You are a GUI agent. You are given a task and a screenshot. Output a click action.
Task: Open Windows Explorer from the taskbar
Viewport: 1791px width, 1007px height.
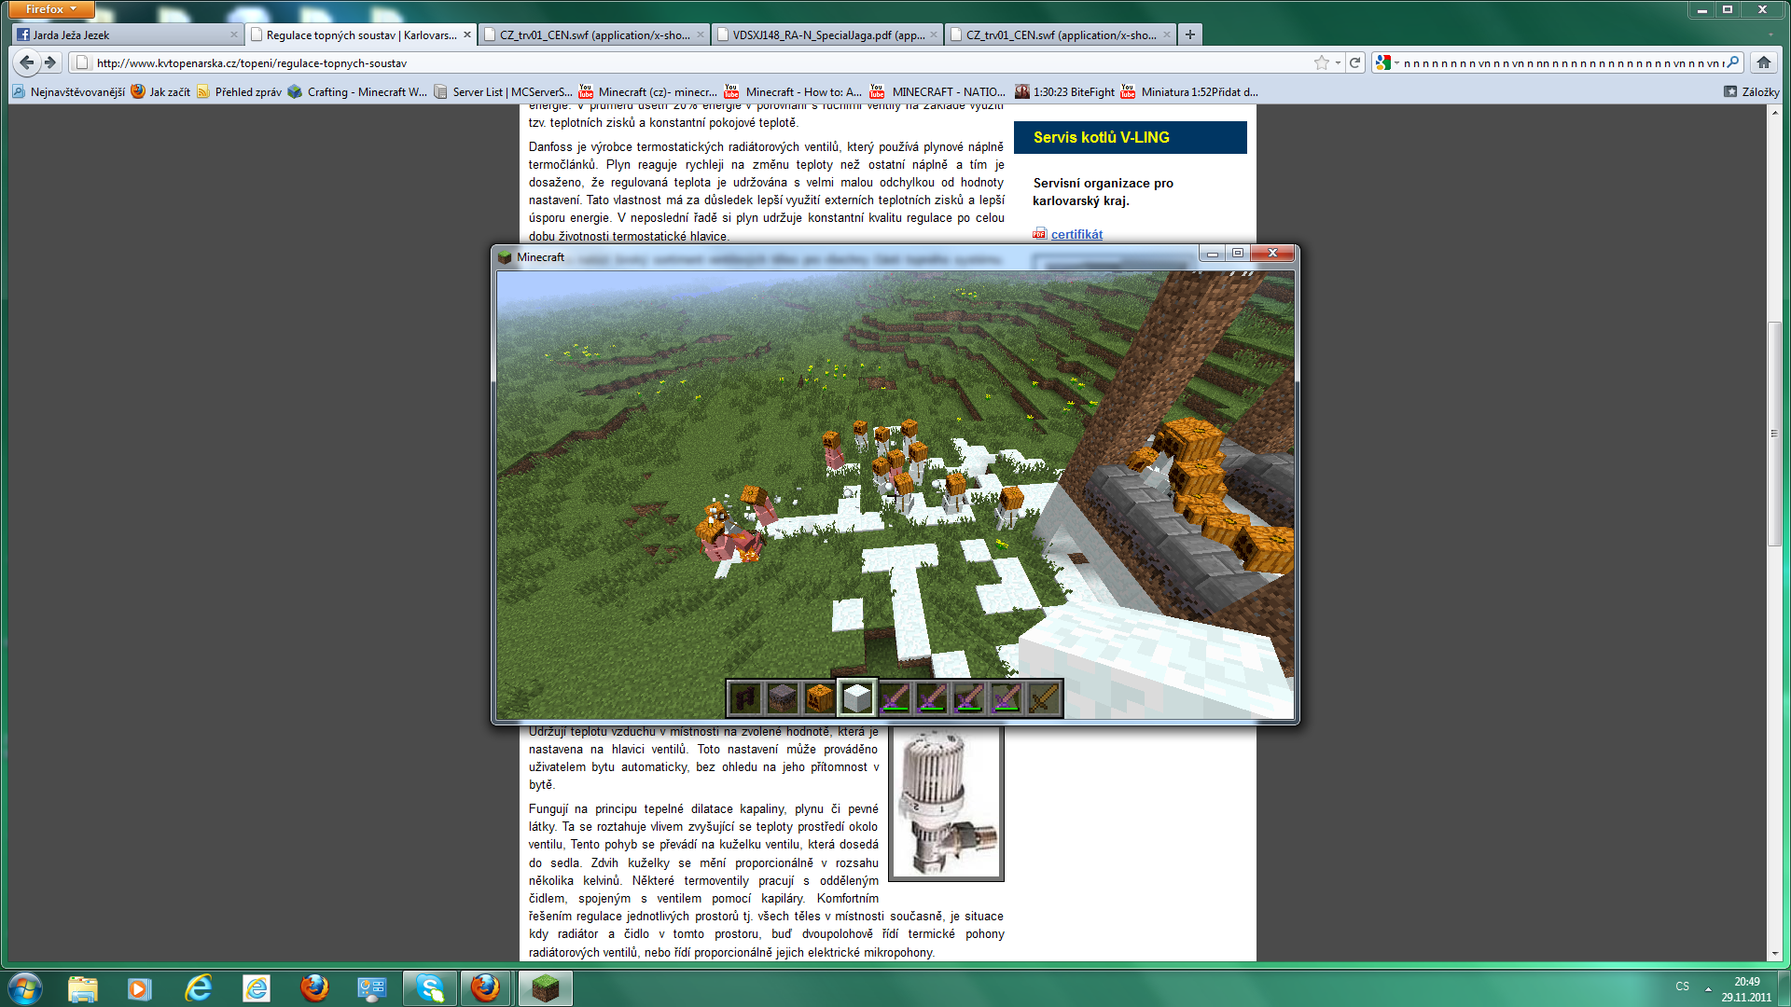click(82, 988)
